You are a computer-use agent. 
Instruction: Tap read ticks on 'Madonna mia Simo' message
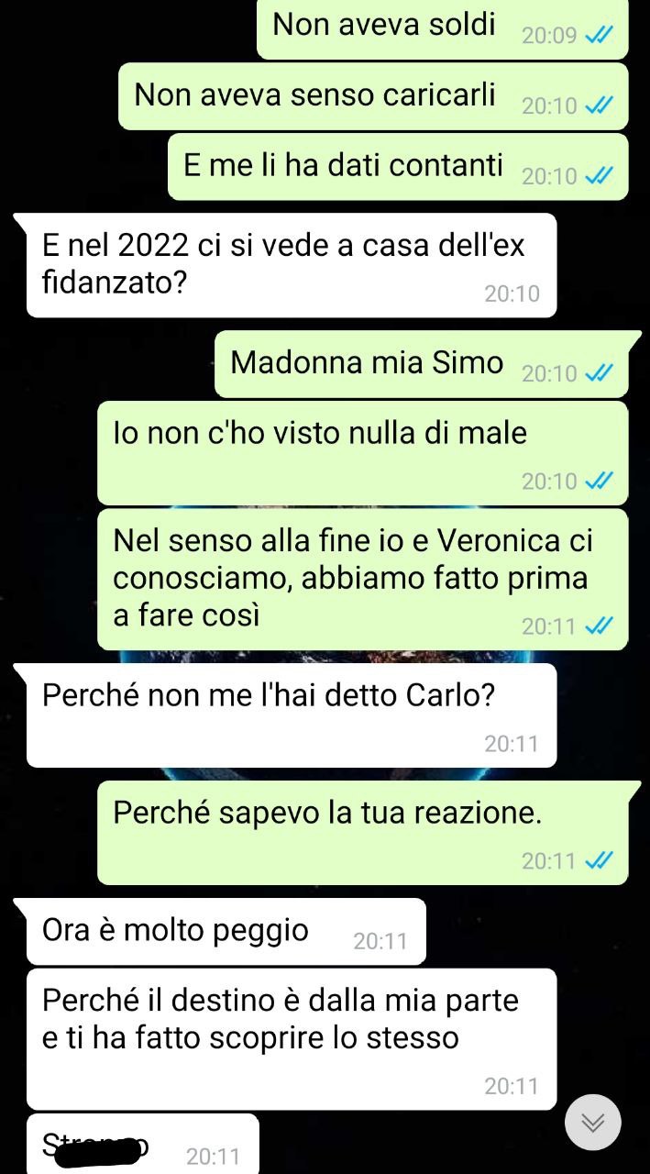pyautogui.click(x=599, y=373)
